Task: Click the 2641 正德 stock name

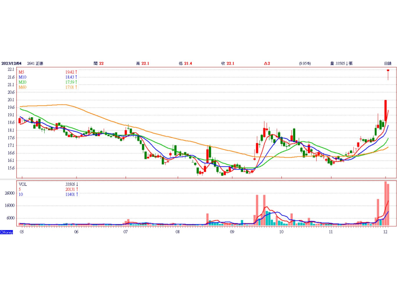Action: pos(34,63)
